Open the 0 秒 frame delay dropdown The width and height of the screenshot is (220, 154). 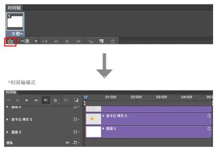coord(17,34)
